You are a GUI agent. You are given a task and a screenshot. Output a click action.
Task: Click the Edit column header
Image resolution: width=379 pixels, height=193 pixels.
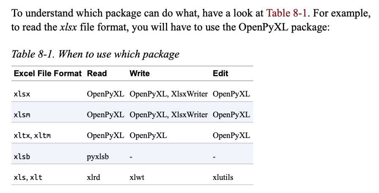tap(220, 73)
